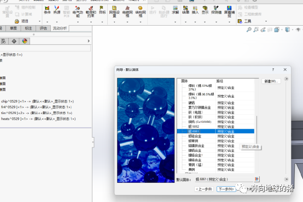Image resolution: width=303 pixels, height=202 pixels.
Task: Choose the 目标 goals icon
Action: coord(102,10)
